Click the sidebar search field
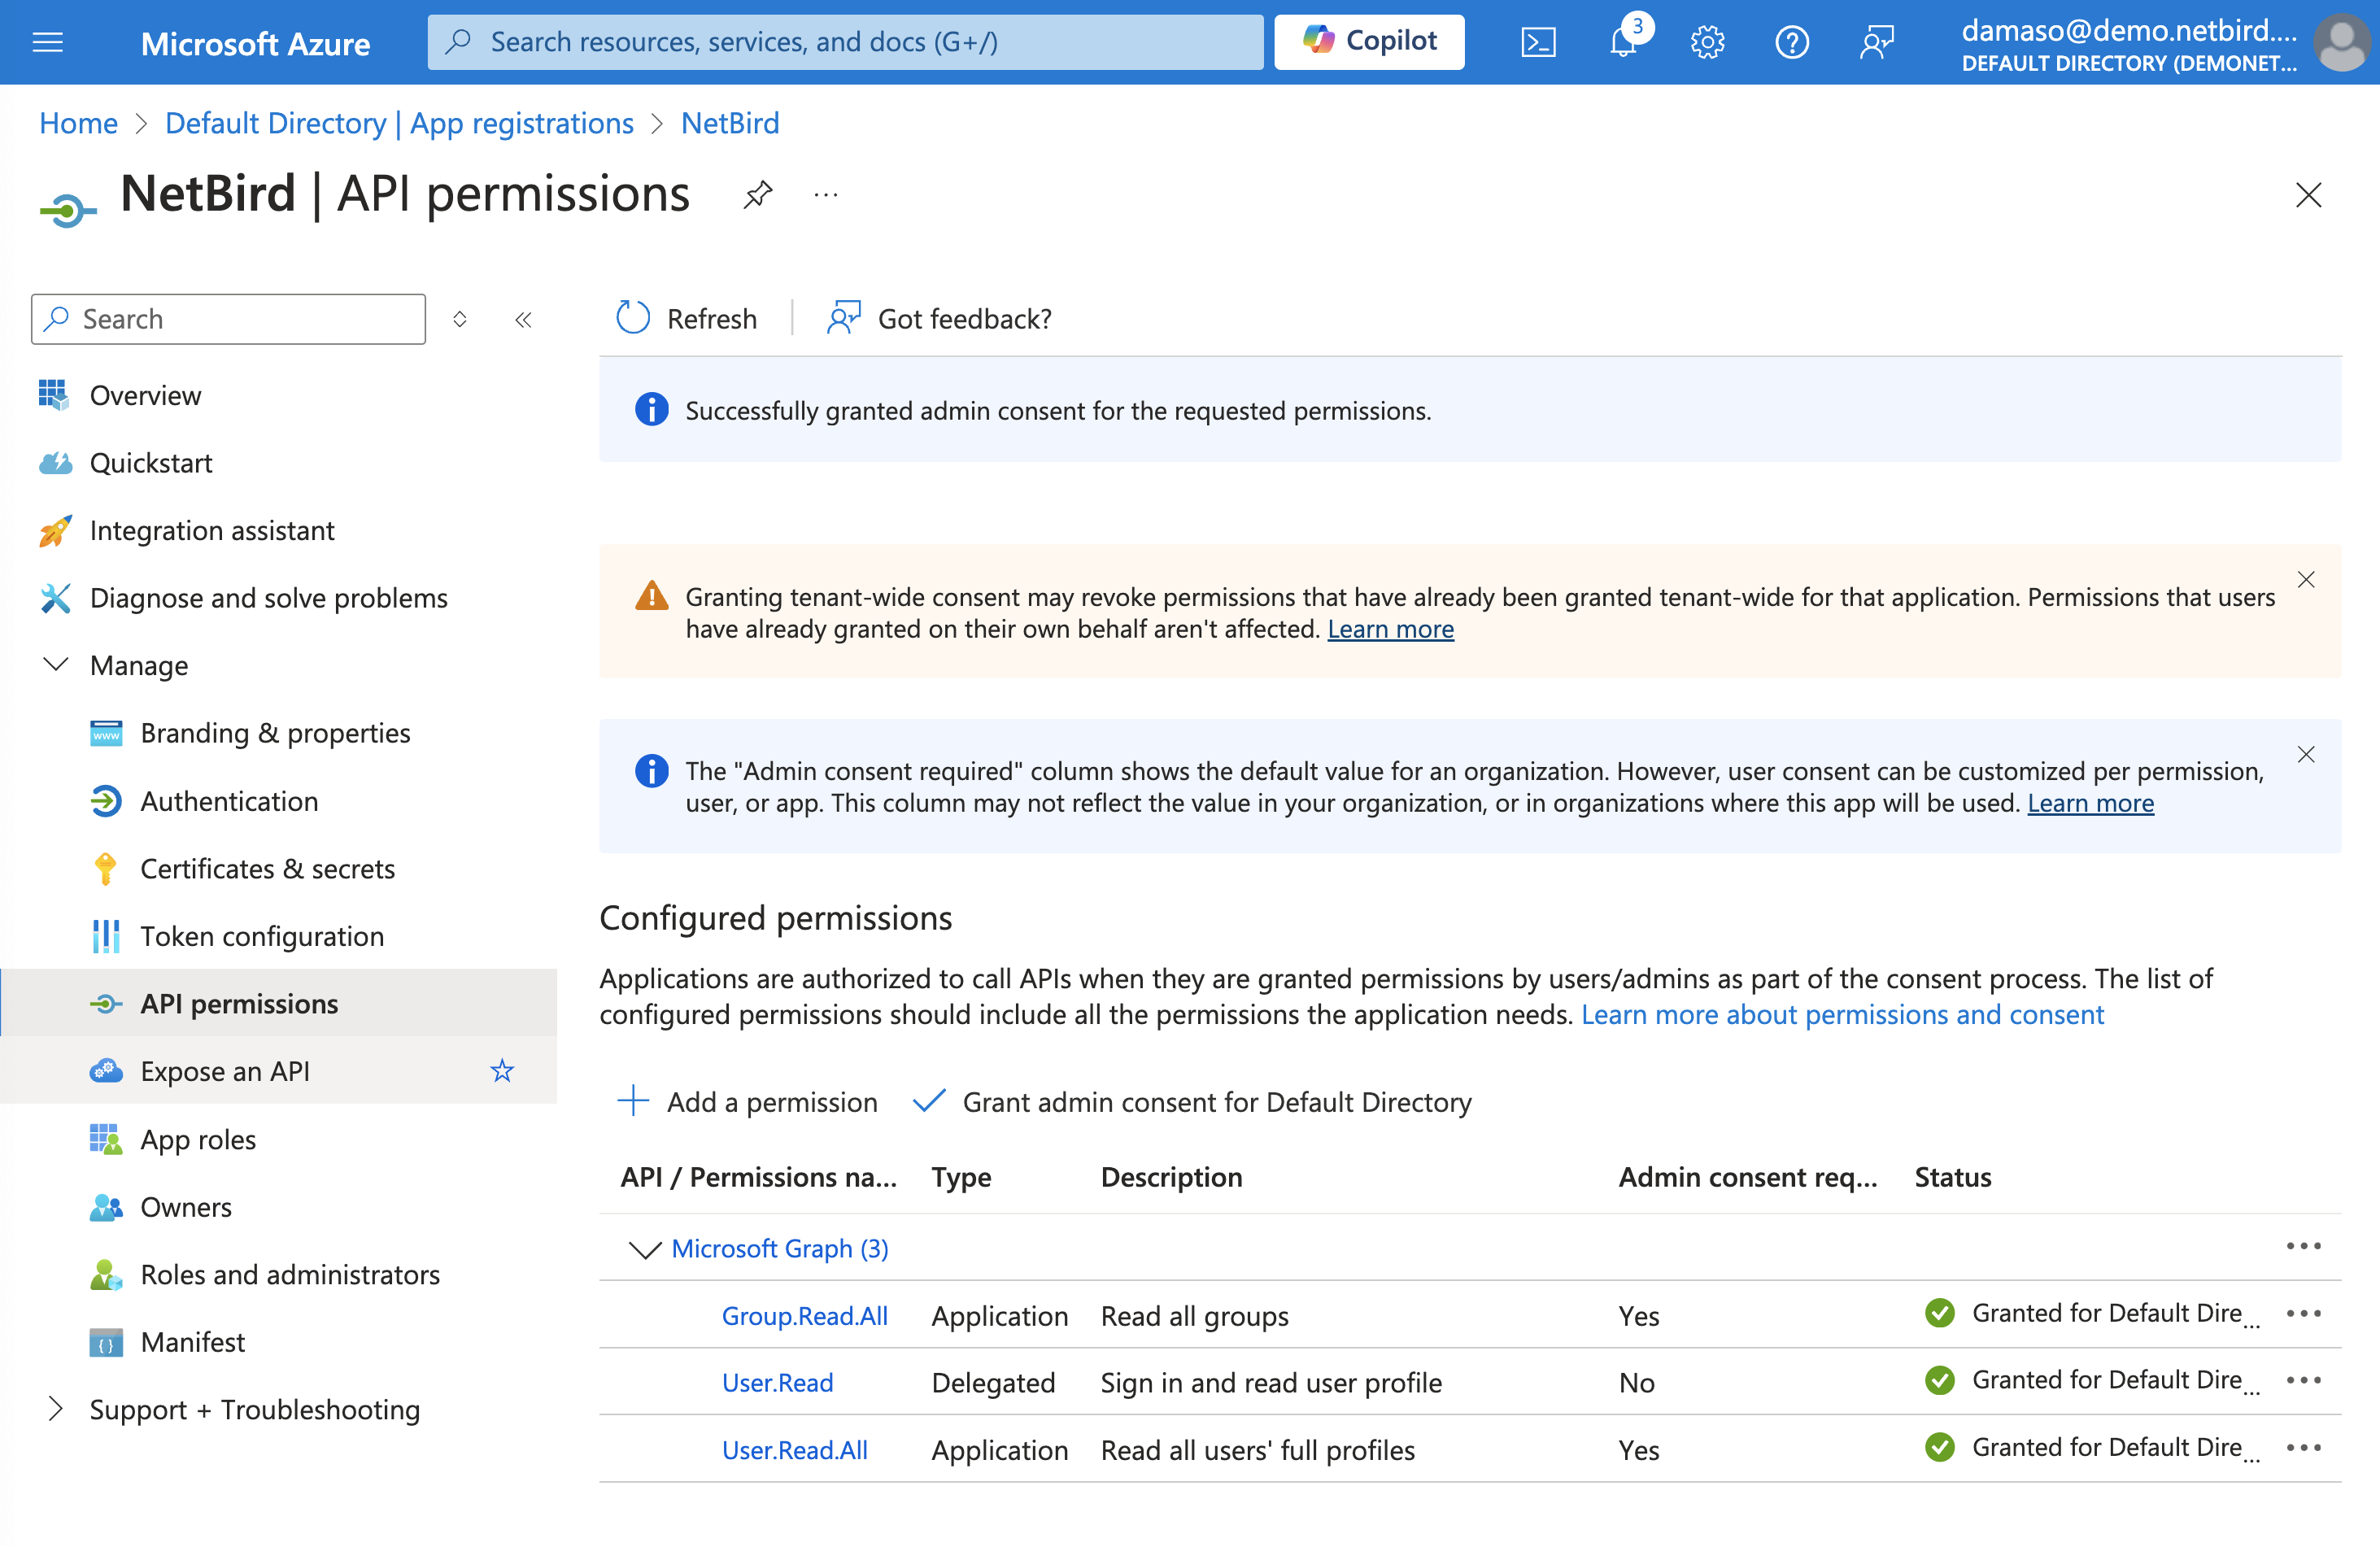This screenshot has width=2380, height=1547. (x=227, y=318)
